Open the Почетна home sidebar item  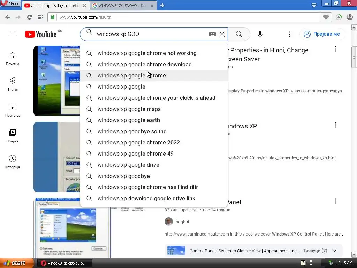13,59
